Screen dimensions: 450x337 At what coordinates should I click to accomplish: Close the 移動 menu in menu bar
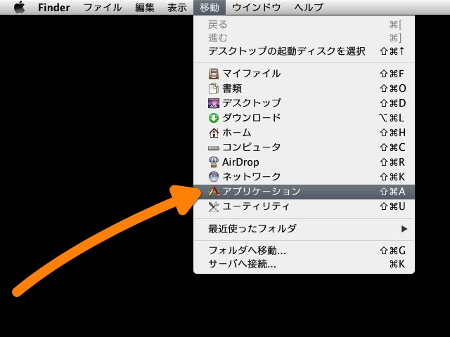tap(210, 8)
